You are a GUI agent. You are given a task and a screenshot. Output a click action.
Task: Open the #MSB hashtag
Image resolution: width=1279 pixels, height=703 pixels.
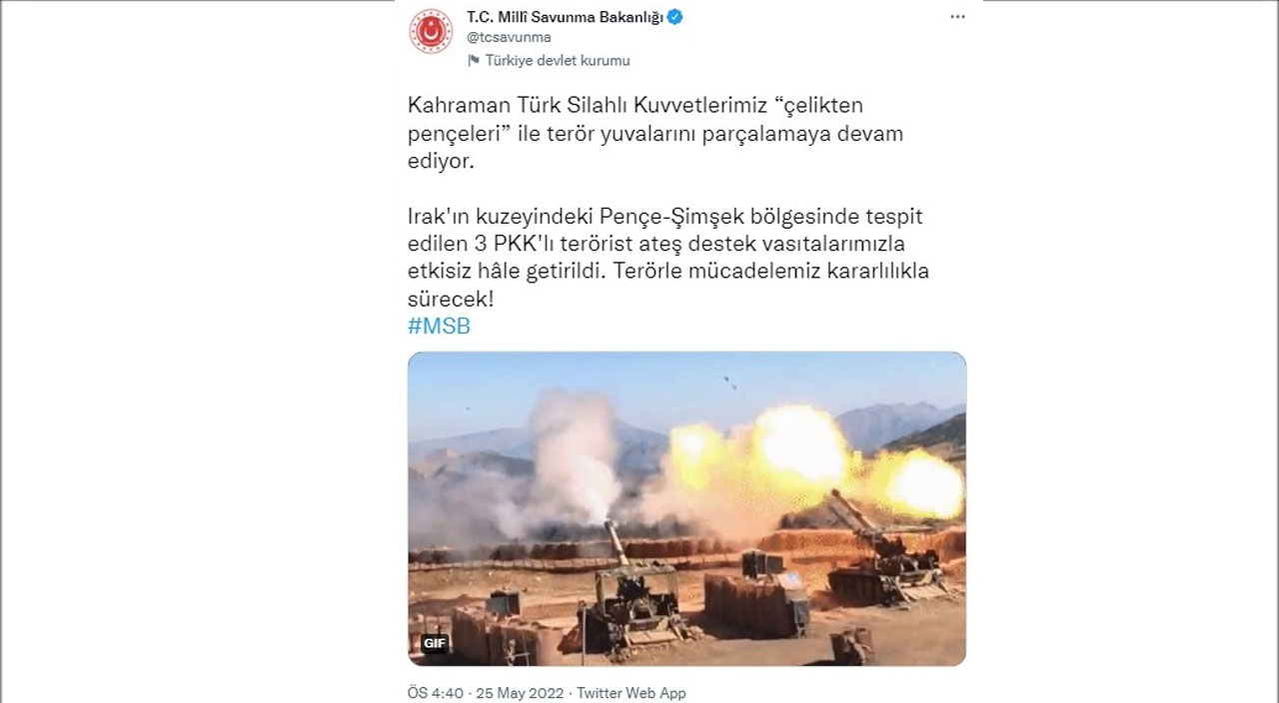pos(439,327)
